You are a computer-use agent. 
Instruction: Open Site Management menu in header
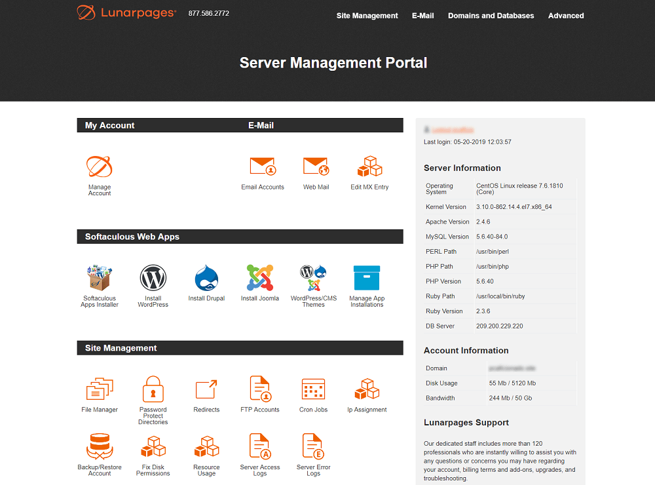tap(367, 16)
